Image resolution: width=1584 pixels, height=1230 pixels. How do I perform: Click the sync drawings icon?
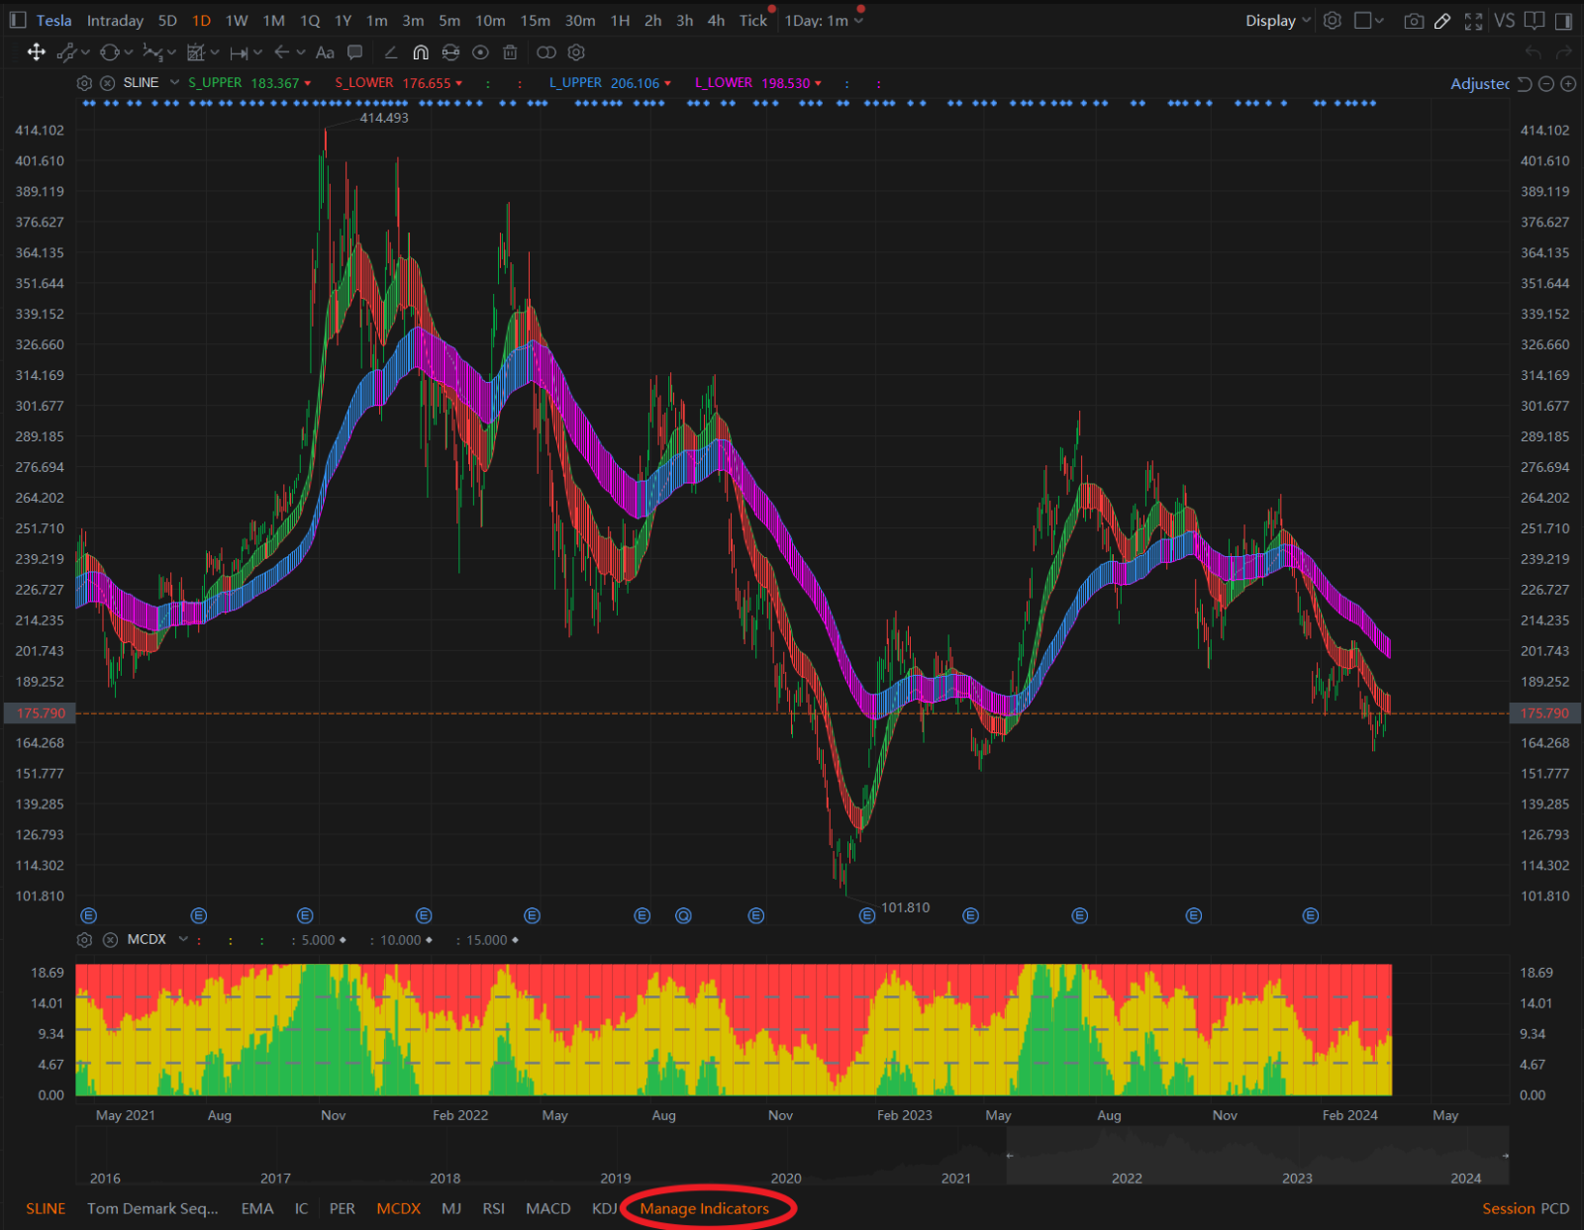[450, 52]
